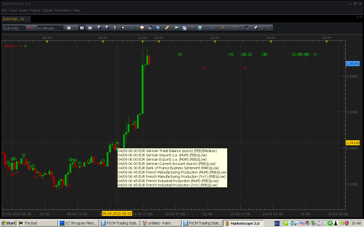The image size is (364, 227).
Task: Open the Trading menu
Action: click(35, 10)
